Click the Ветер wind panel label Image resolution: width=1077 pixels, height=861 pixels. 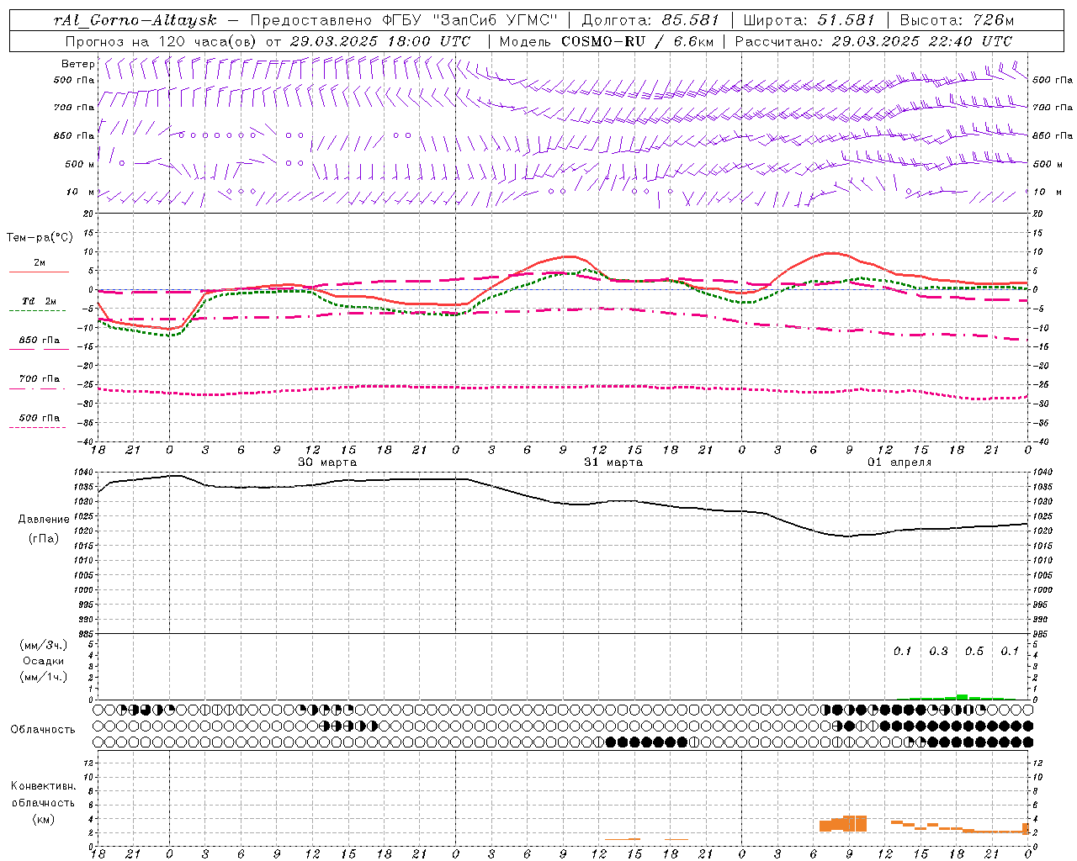[x=78, y=64]
